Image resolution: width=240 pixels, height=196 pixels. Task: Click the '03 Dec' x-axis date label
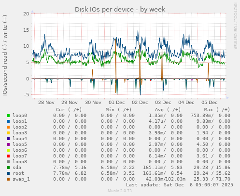pos(163,103)
